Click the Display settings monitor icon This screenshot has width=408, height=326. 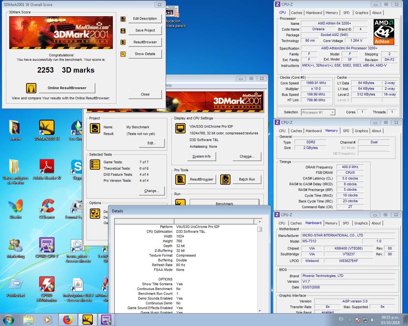[180, 129]
